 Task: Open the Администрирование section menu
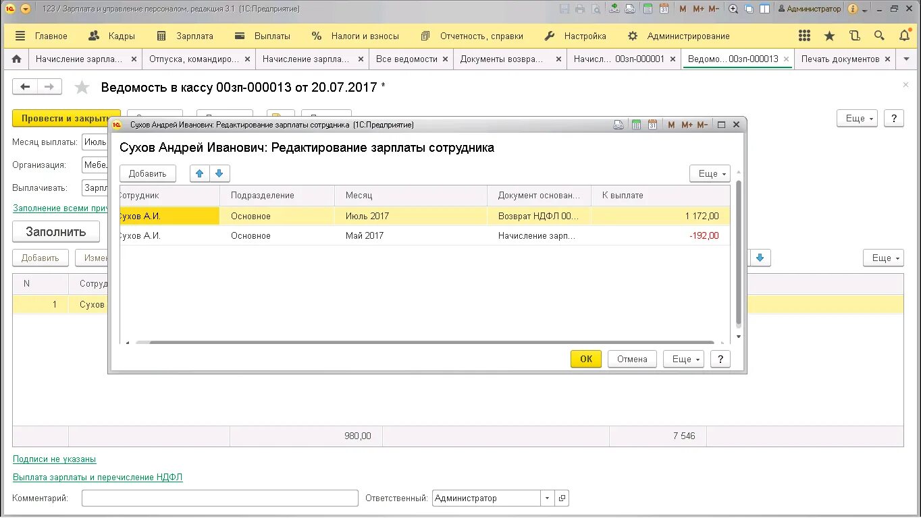coord(679,36)
